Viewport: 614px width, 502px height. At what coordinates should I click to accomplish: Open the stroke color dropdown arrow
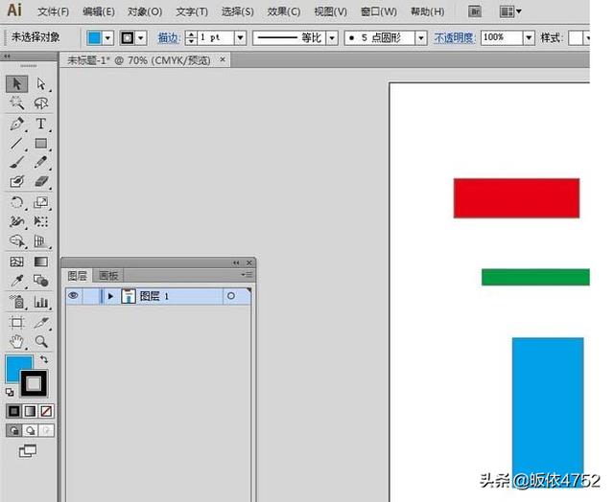click(141, 38)
